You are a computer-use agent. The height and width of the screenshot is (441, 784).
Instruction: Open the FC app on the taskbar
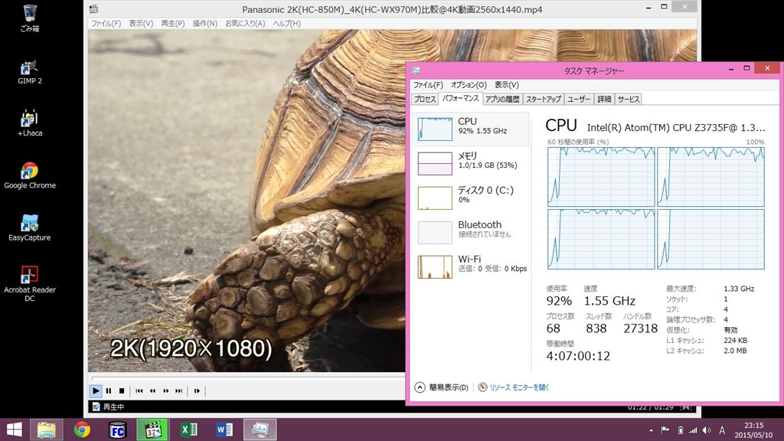[117, 430]
